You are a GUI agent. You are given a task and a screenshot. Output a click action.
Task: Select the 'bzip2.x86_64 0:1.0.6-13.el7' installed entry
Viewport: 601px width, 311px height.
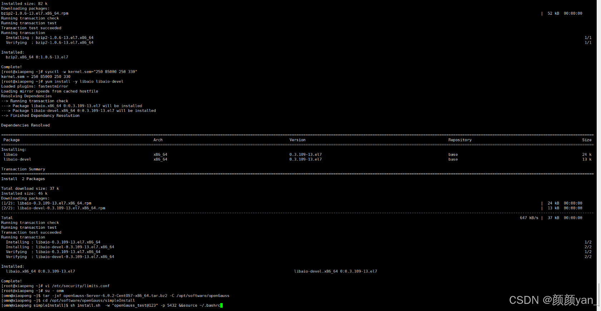[x=37, y=57]
